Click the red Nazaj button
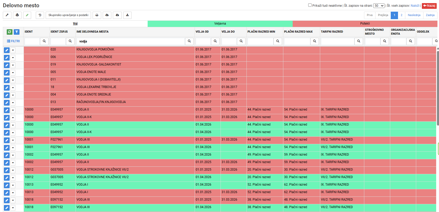Viewport: 439px width, 212px height. click(x=429, y=6)
